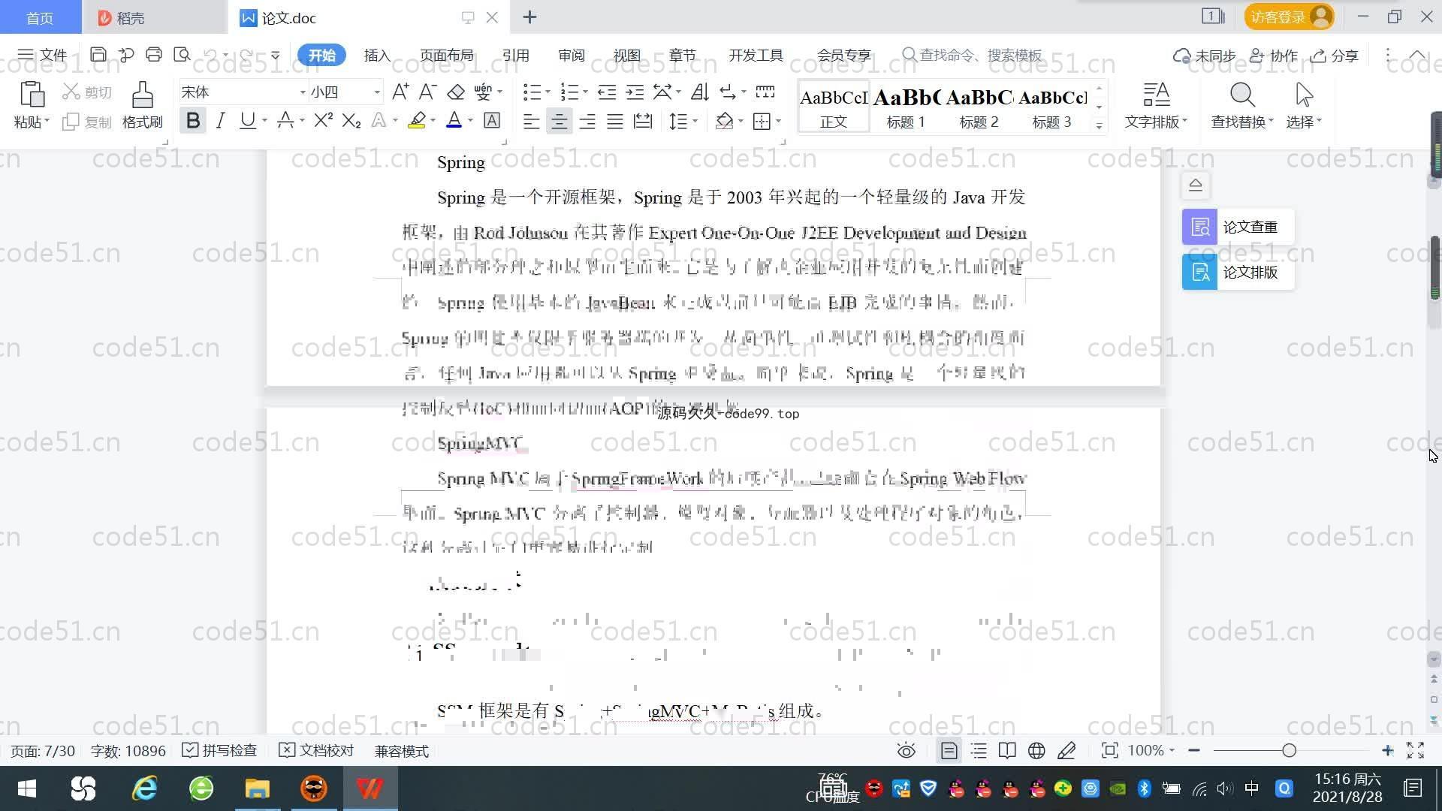
Task: Open the bullet list dropdown arrow
Action: [548, 92]
